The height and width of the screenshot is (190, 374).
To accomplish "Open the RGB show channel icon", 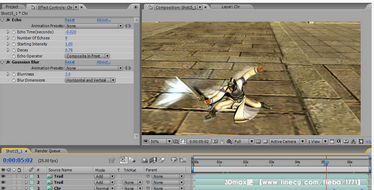I will click(x=229, y=141).
